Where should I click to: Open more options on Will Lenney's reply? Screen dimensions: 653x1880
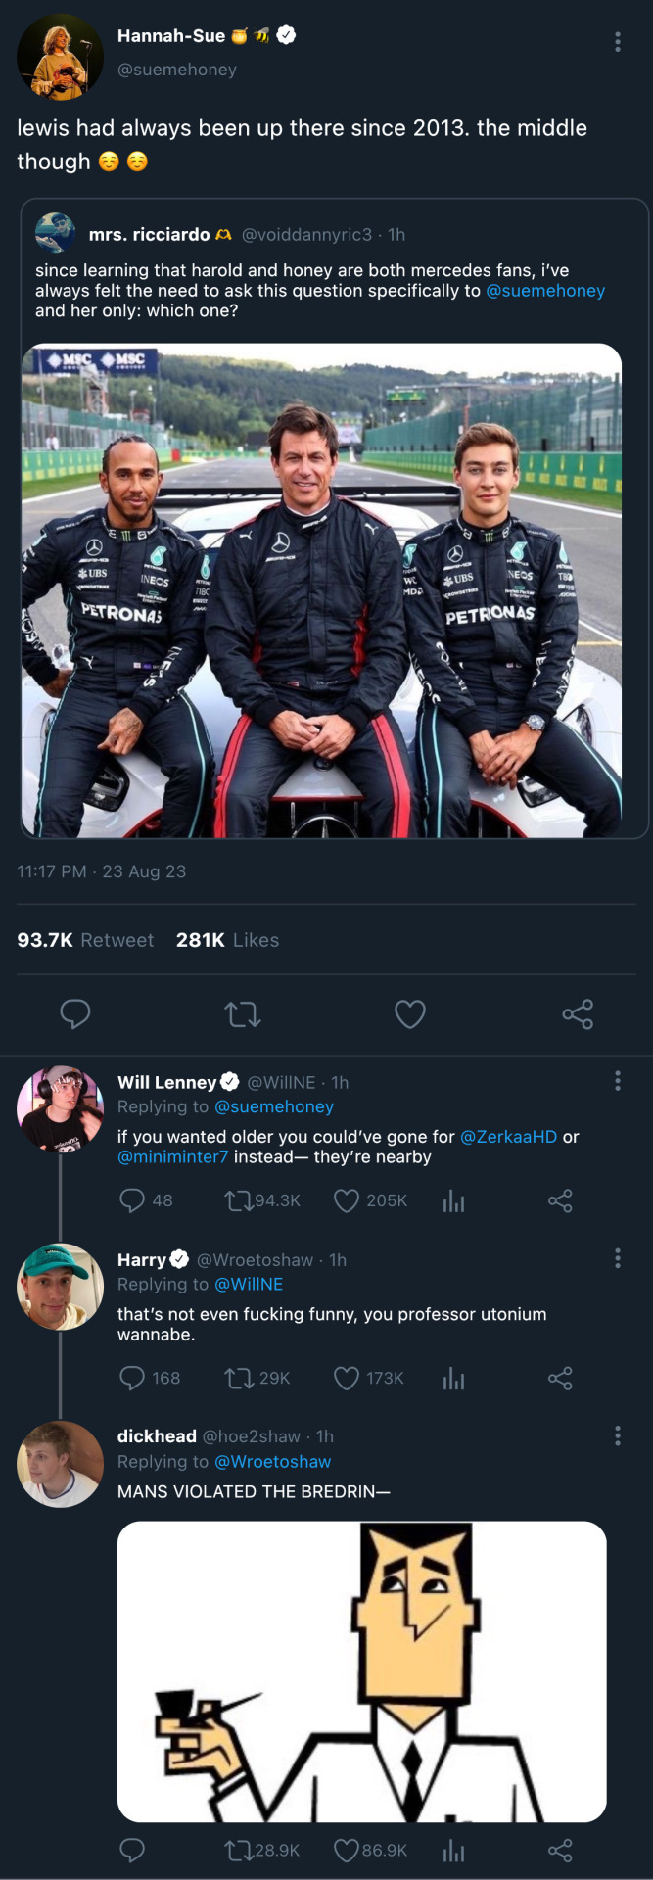tap(617, 1080)
